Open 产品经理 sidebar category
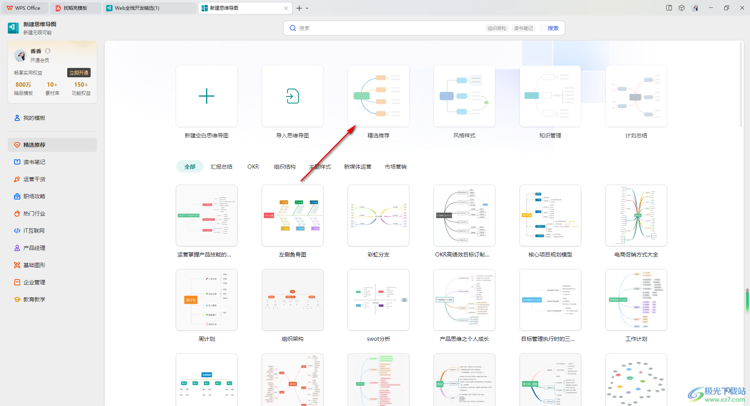 (52, 248)
